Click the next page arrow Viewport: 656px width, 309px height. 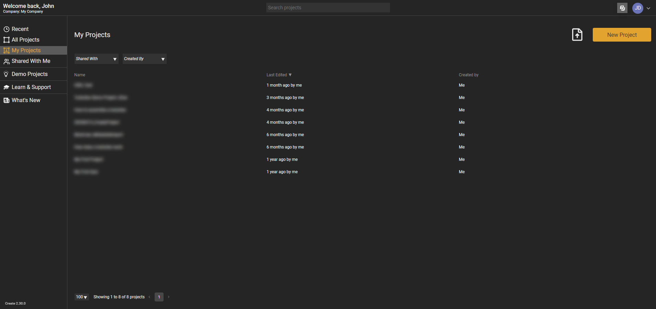tap(168, 297)
